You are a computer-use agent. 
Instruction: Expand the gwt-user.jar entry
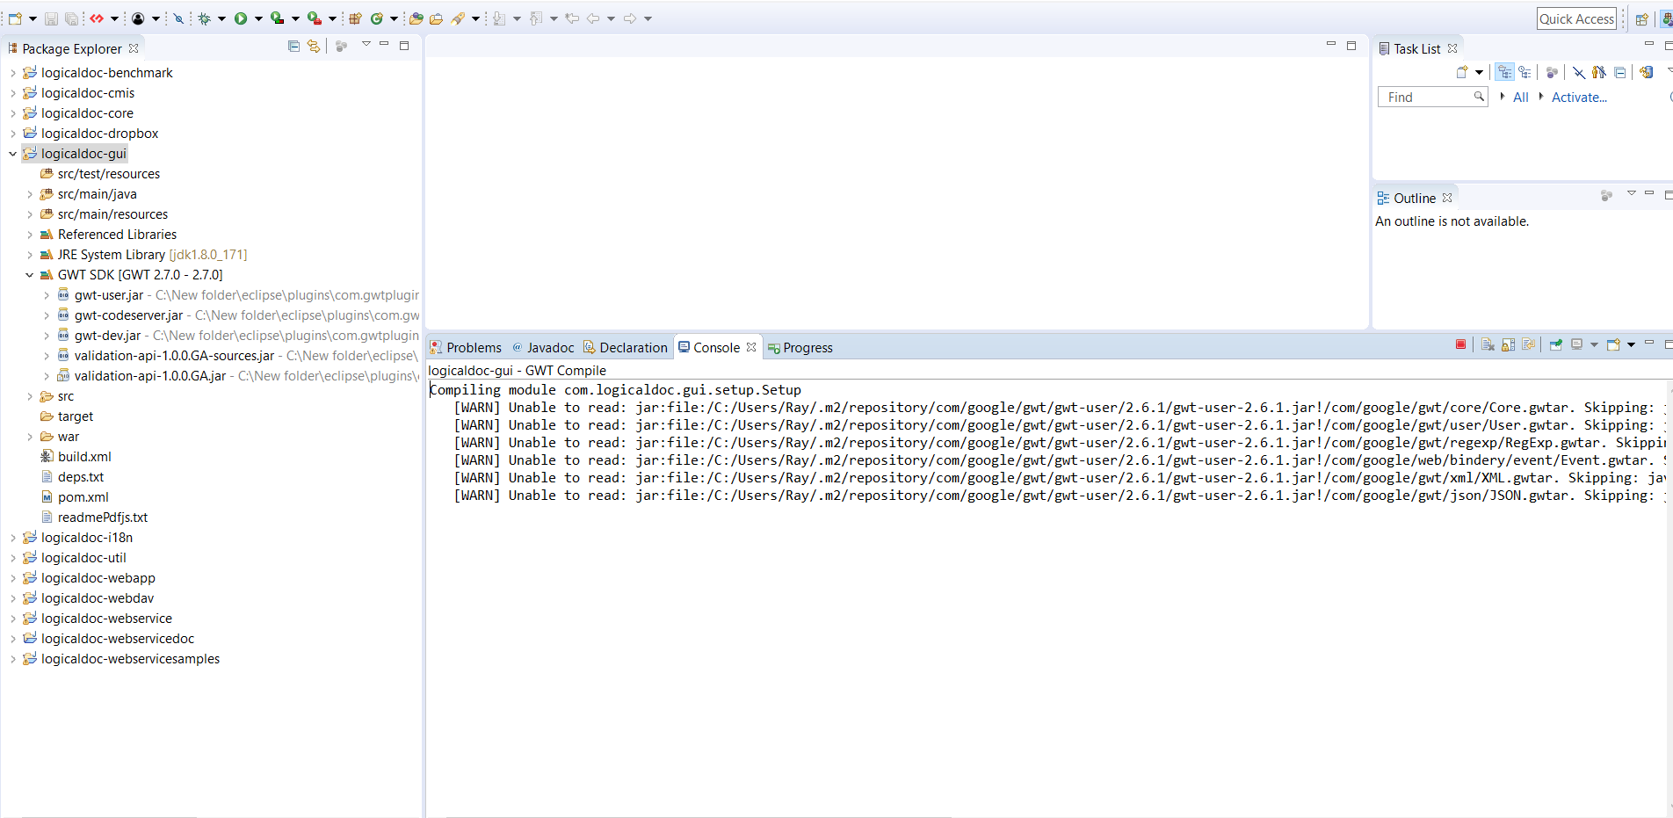[46, 295]
